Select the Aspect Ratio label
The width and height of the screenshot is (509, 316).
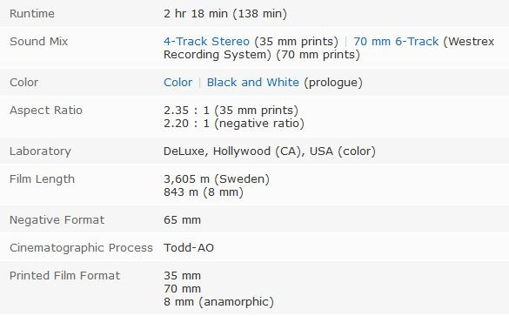46,111
